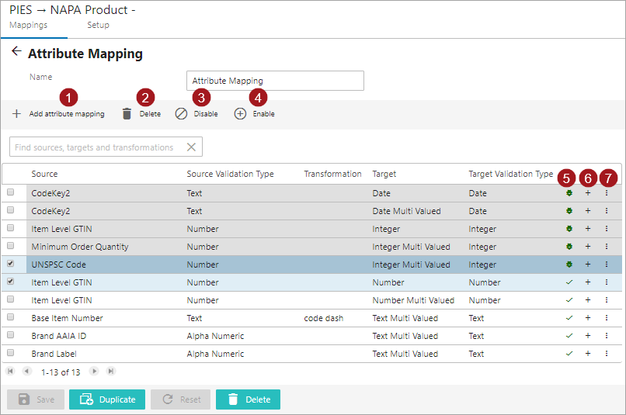Uncheck Item Level GTIN Number row checkbox
Viewport: 626px width, 415px height.
(10, 282)
